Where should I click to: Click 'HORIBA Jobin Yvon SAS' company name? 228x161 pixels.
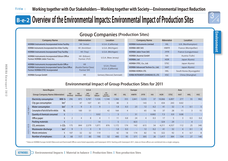tap(139, 52)
